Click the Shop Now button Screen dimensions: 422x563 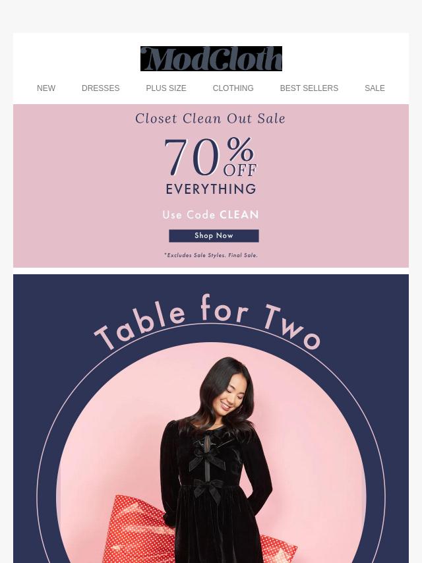(214, 235)
